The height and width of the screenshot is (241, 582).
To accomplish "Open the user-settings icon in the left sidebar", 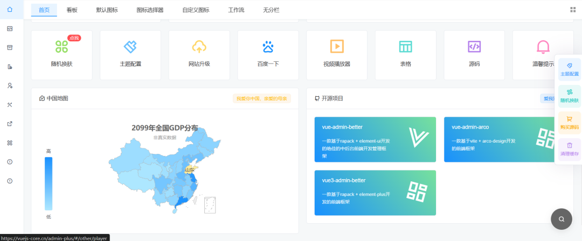I will click(x=10, y=86).
